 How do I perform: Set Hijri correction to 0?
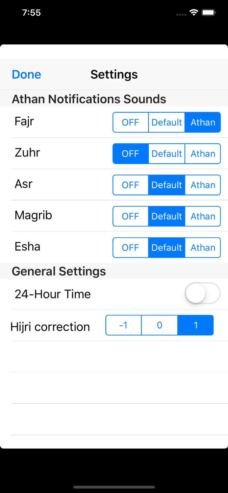coord(159,325)
